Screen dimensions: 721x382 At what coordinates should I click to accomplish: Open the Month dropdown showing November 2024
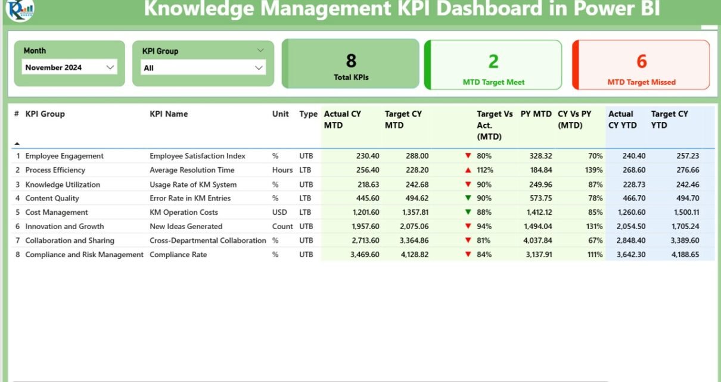(x=69, y=67)
